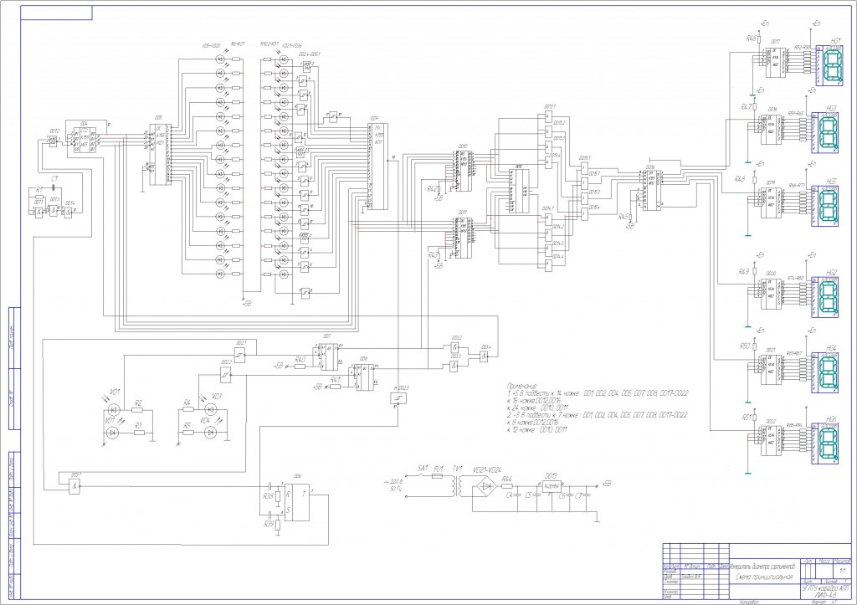The image size is (857, 605).
Task: Click the R3 resistor label
Action: [138, 424]
